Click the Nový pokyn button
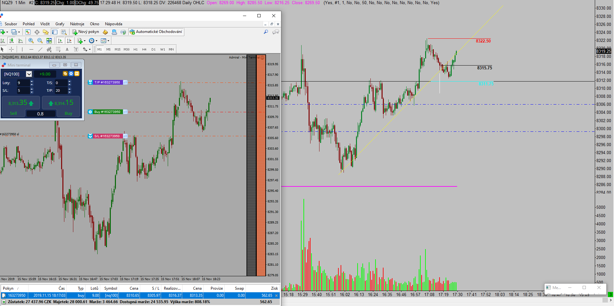This screenshot has width=614, height=306. (86, 32)
